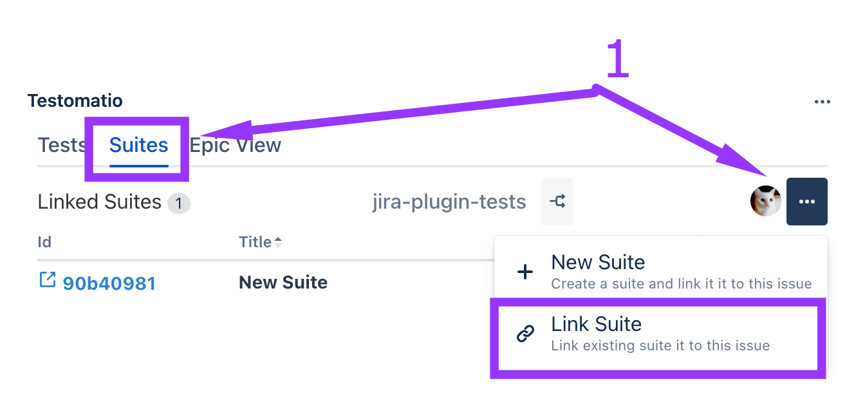Click the chain link icon for Link Suite
The height and width of the screenshot is (416, 865).
(x=525, y=334)
